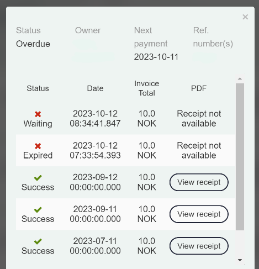Viewport: 259px width, 269px height.
Task: View receipt for 2023-09-11 payment
Action: [199, 214]
